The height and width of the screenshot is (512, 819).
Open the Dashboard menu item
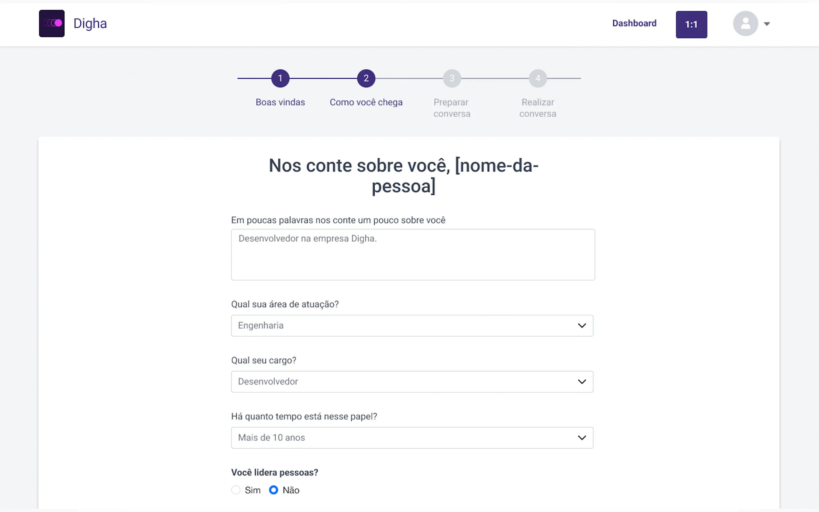[634, 23]
